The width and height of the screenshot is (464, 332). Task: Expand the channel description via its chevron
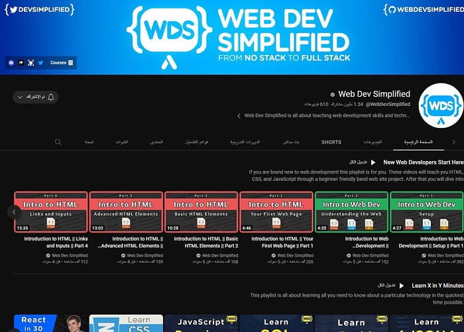(x=239, y=116)
